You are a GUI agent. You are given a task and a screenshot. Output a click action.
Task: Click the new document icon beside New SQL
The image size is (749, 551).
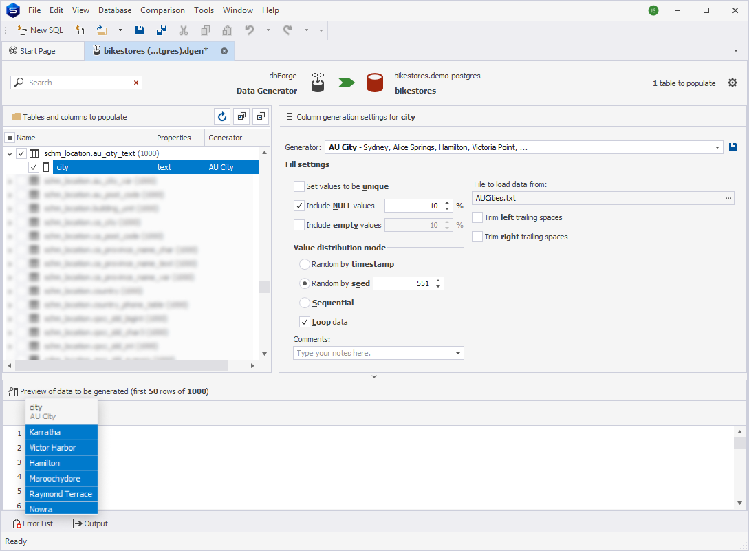coord(80,30)
